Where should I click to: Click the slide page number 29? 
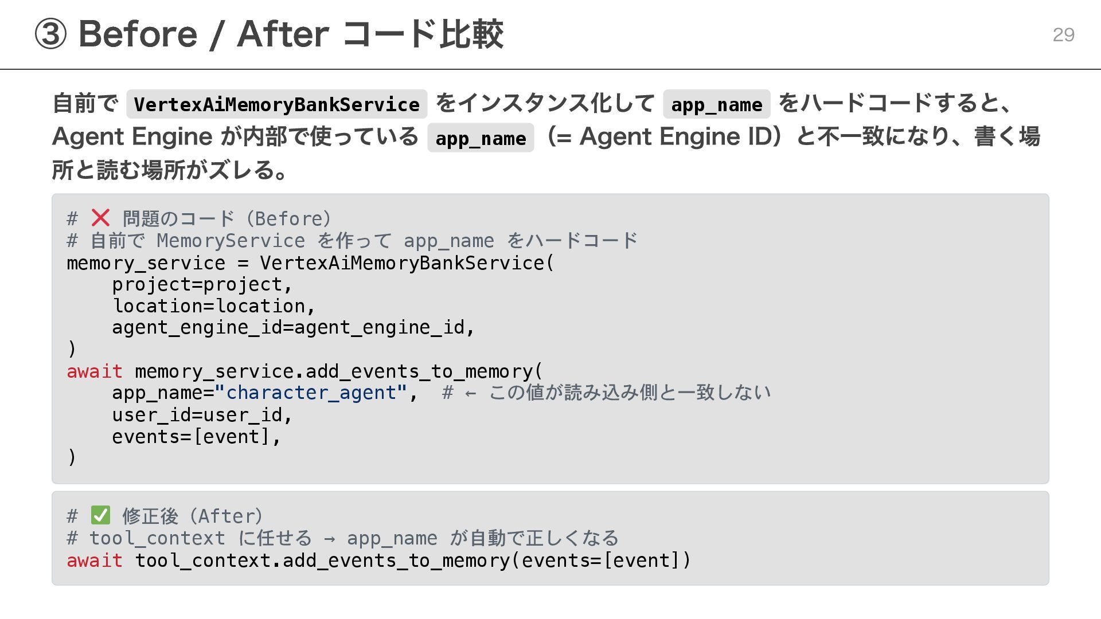pos(1063,35)
